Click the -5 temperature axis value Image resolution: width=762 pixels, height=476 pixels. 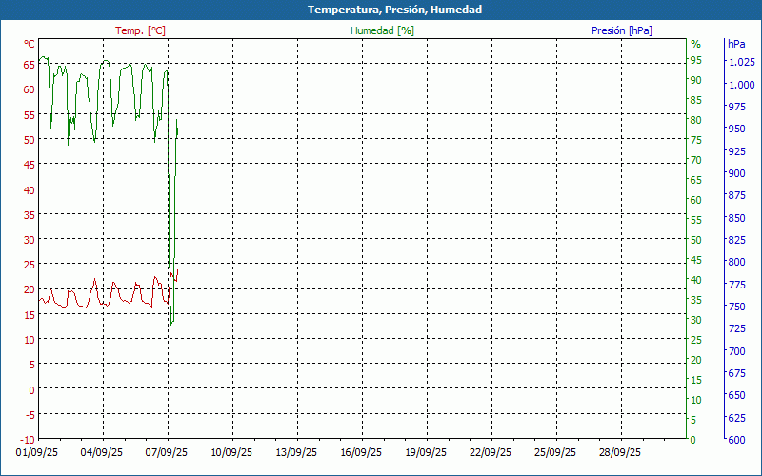tap(30, 415)
